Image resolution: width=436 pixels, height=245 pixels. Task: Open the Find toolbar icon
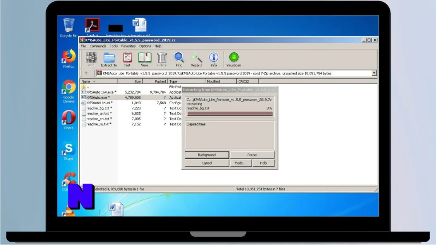point(179,60)
